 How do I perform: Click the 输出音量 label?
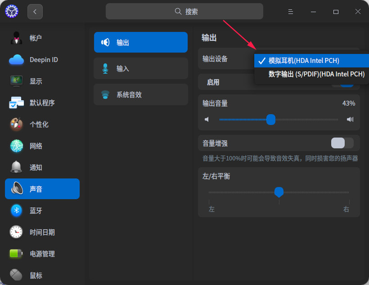coord(215,103)
